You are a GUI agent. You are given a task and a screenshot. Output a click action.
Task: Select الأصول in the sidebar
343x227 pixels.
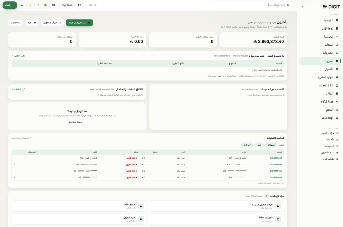pyautogui.click(x=320, y=69)
